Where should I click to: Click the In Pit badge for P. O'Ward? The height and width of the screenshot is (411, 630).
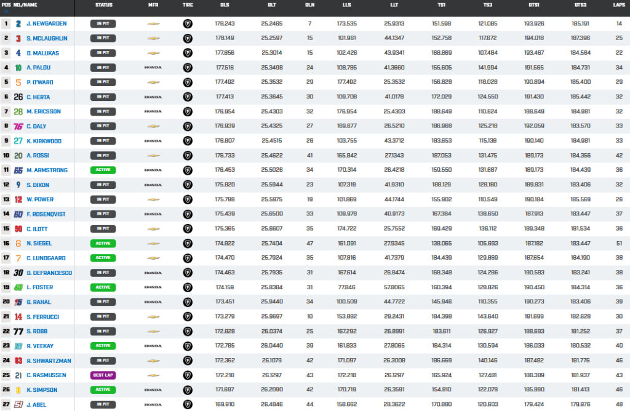(x=103, y=82)
